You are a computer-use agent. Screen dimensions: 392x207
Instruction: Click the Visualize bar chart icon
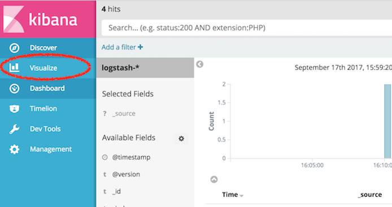tap(14, 68)
